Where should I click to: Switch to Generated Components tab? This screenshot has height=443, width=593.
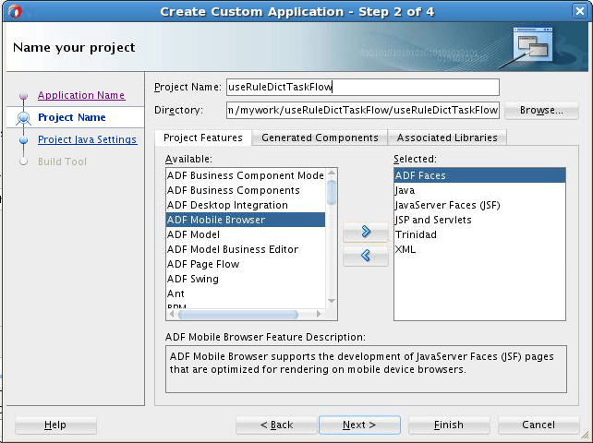pos(320,138)
